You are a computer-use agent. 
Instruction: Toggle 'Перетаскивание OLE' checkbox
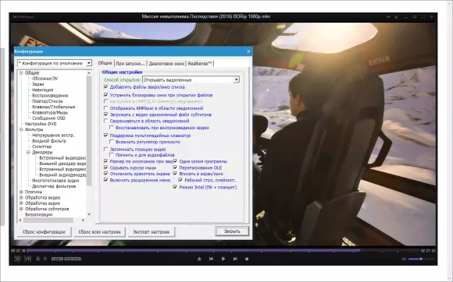coord(175,167)
